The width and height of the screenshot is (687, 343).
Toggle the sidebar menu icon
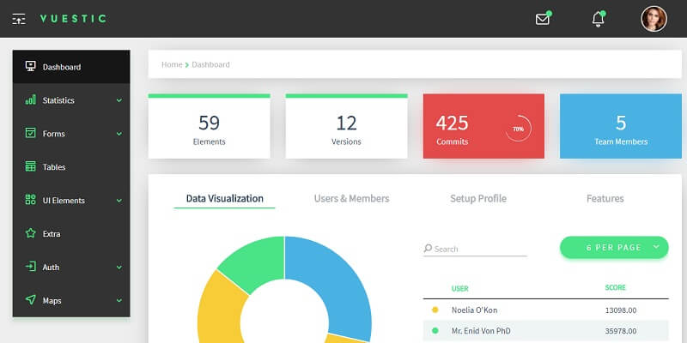tap(19, 19)
